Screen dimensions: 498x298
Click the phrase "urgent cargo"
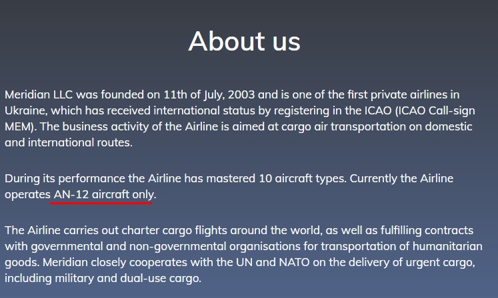(x=441, y=262)
